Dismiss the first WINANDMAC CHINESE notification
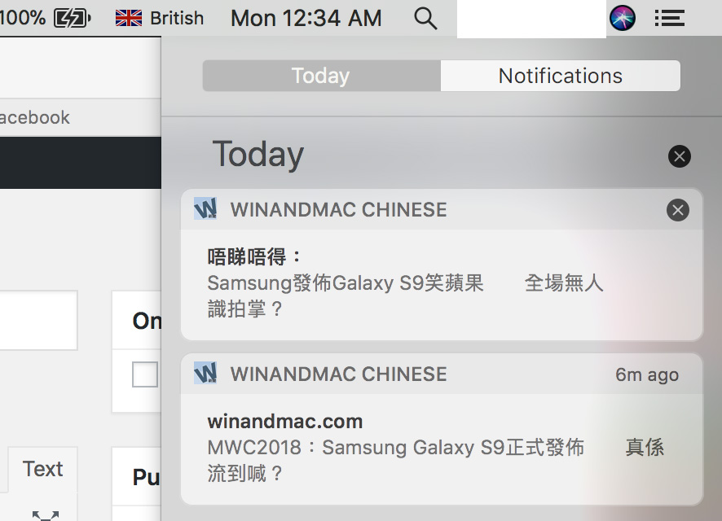The image size is (722, 521). pos(677,210)
